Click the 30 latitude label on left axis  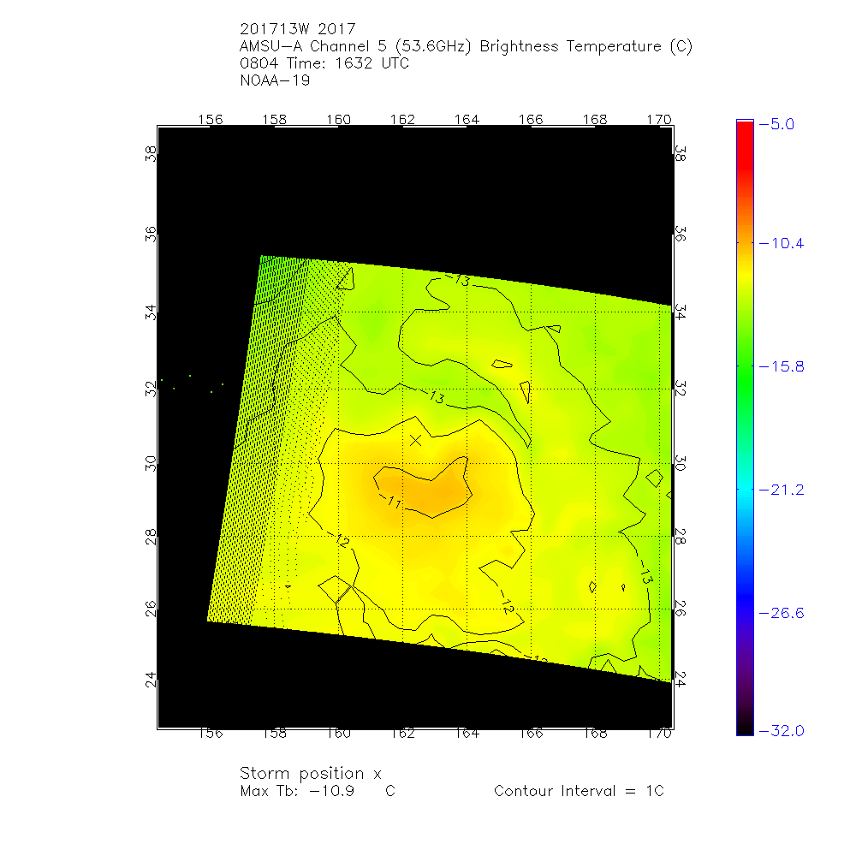(151, 463)
